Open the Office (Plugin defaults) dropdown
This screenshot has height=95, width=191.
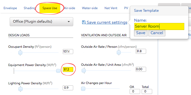coord(41,22)
